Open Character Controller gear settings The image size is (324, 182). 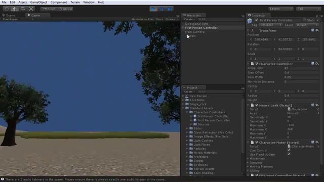tap(317, 64)
